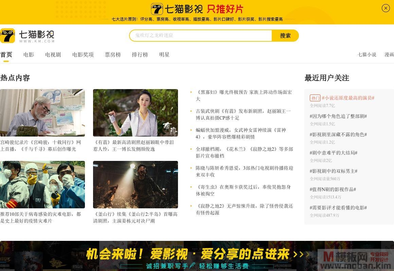Click the 热门 tag badge
Image resolution: width=394 pixels, height=271 pixels.
pyautogui.click(x=315, y=98)
